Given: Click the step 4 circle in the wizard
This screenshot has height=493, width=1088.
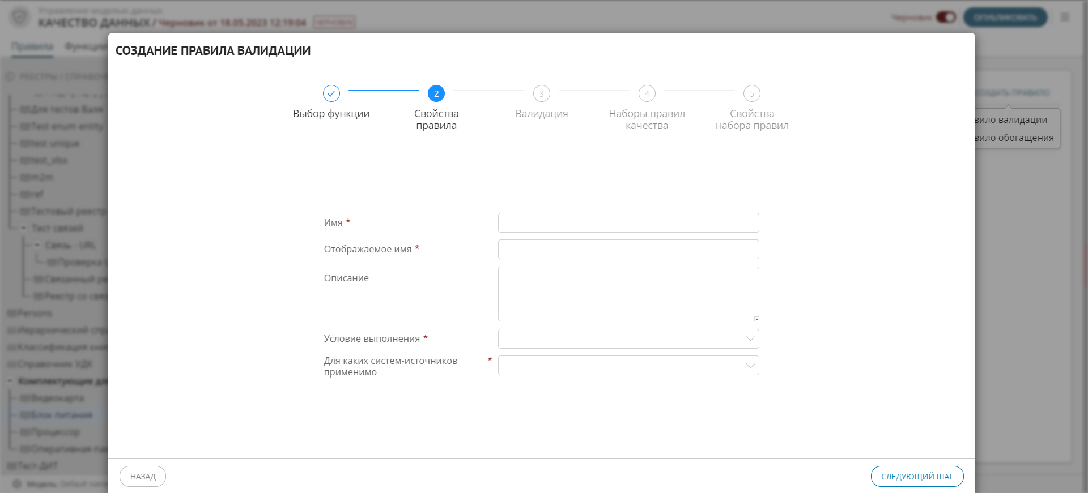Looking at the screenshot, I should pyautogui.click(x=647, y=93).
